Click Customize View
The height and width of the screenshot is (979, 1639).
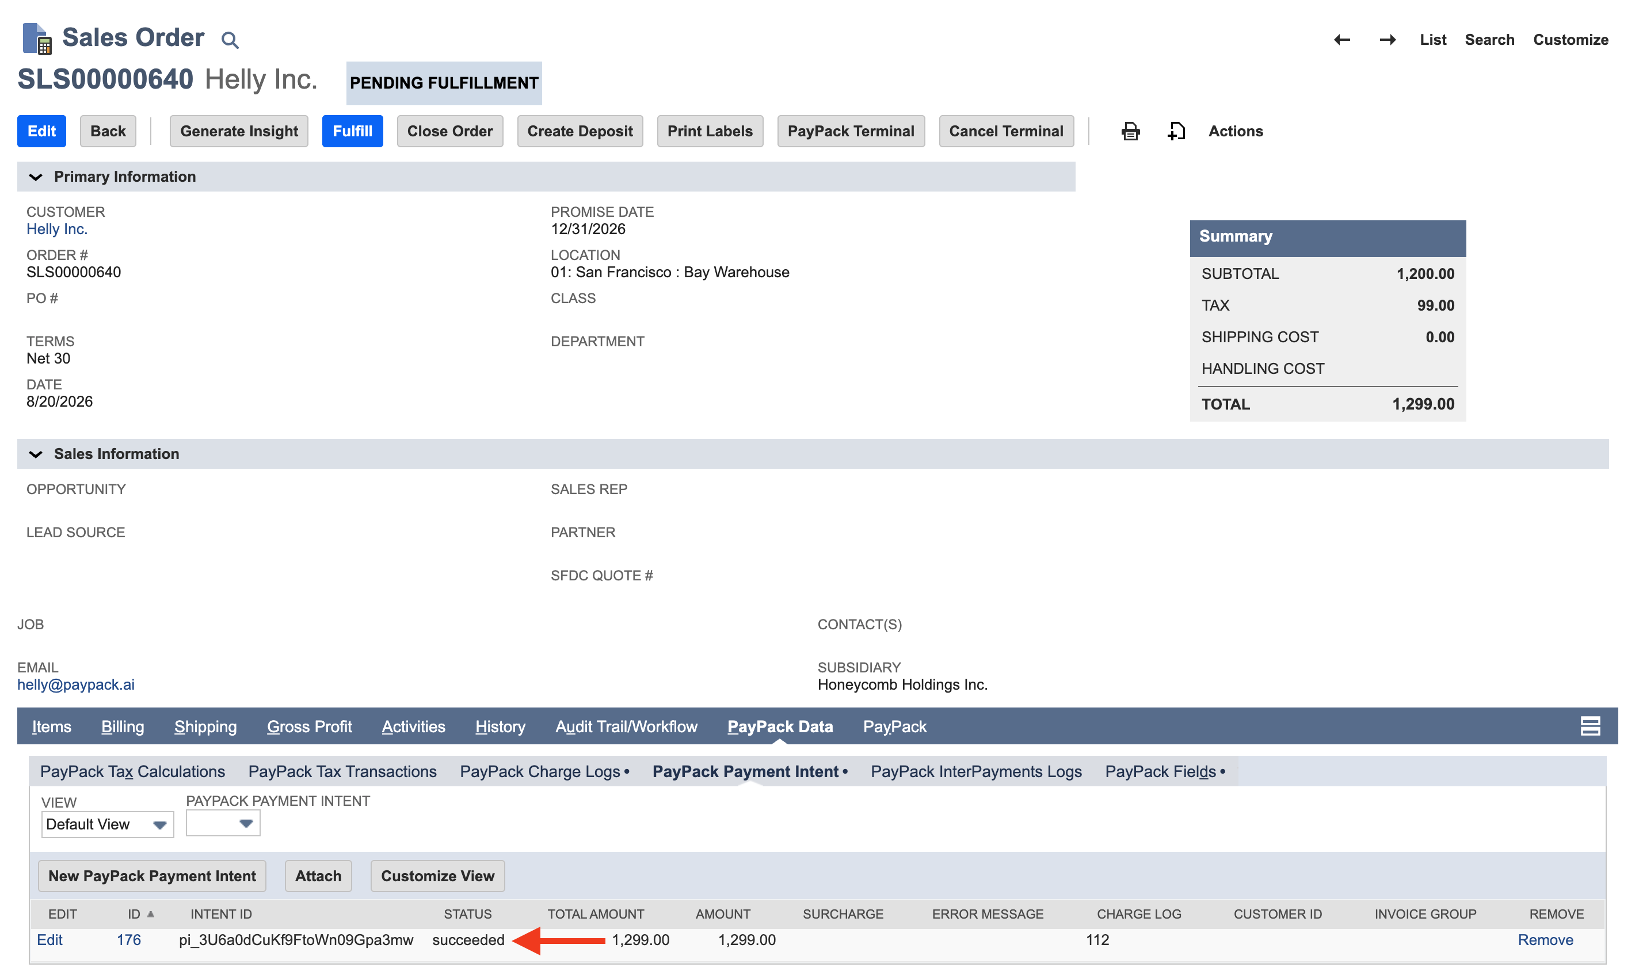click(x=437, y=876)
